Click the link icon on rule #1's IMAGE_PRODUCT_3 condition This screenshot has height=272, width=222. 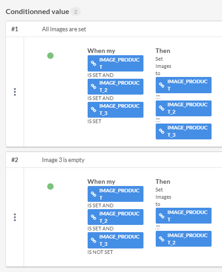coord(94,110)
